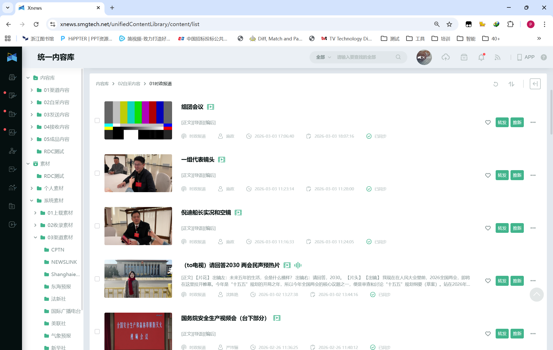Screen dimensions: 553x350
Task: Click the sort order arrows icon
Action: tap(511, 84)
